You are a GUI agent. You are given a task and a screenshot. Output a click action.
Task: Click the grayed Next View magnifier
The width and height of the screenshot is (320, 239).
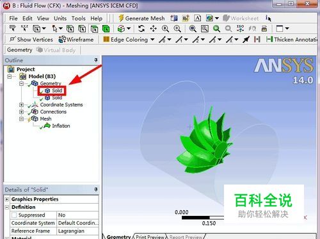click(228, 28)
